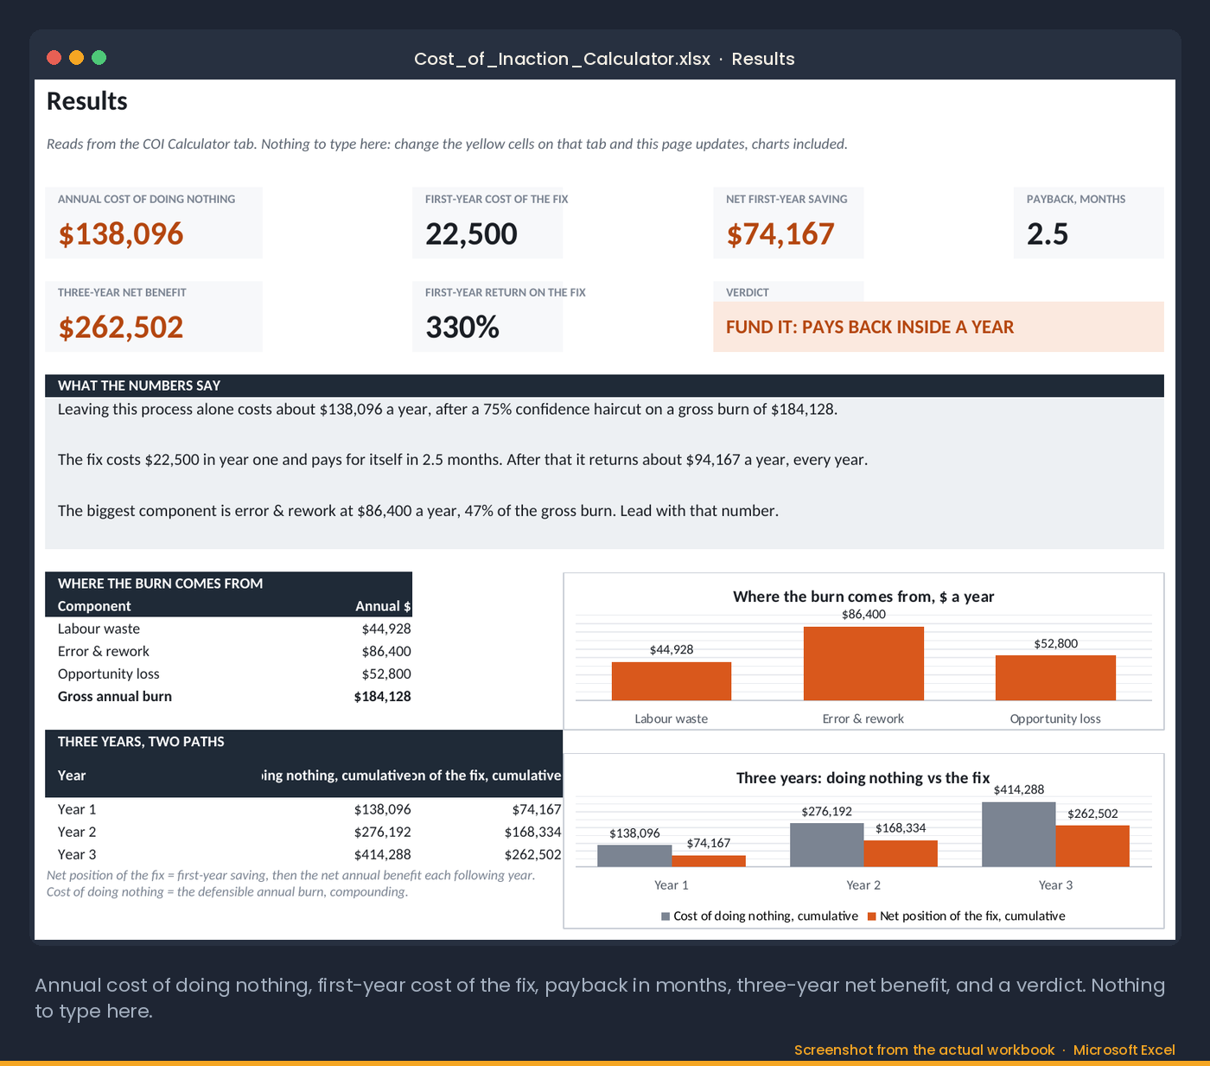The width and height of the screenshot is (1210, 1066).
Task: Select the "Opportunity loss" table row label
Action: (x=109, y=674)
